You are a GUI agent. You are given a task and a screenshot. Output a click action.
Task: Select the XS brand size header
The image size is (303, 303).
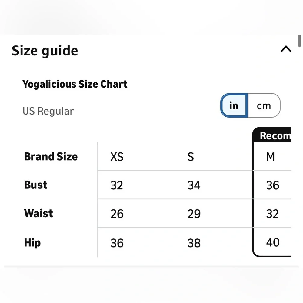117,157
